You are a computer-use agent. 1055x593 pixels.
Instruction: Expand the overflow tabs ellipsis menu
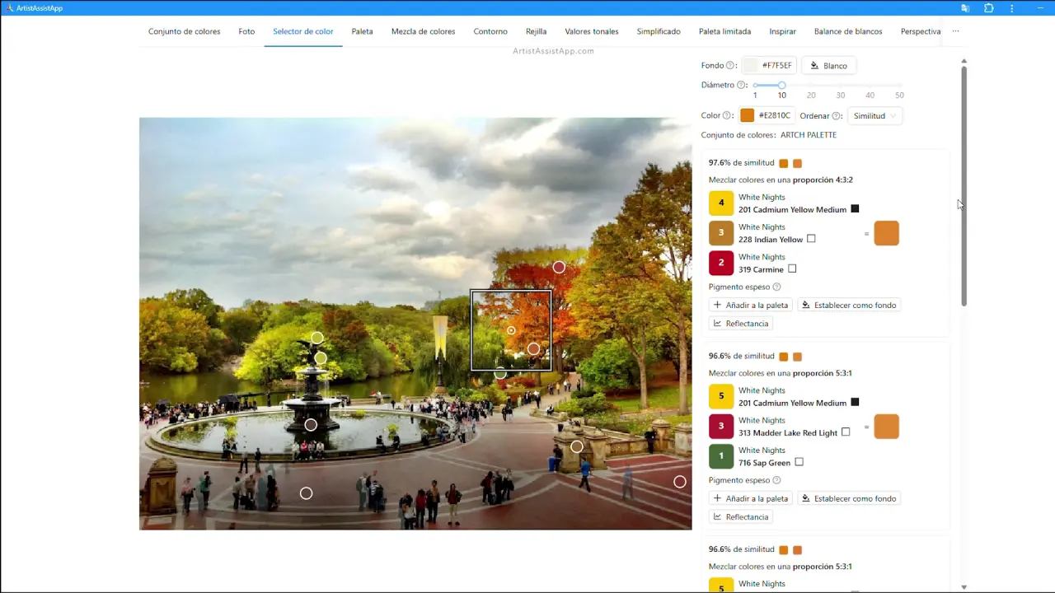click(x=955, y=31)
